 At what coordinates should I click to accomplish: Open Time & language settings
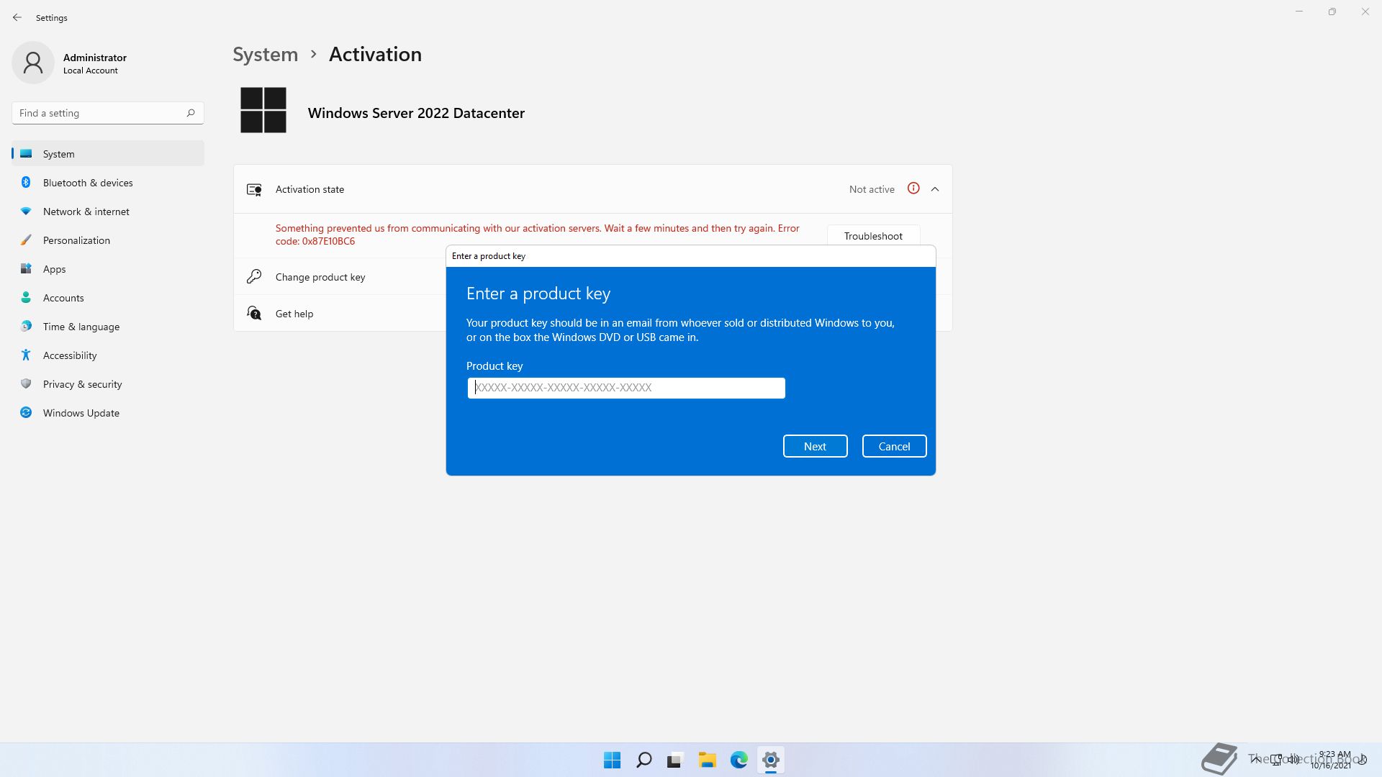[108, 327]
